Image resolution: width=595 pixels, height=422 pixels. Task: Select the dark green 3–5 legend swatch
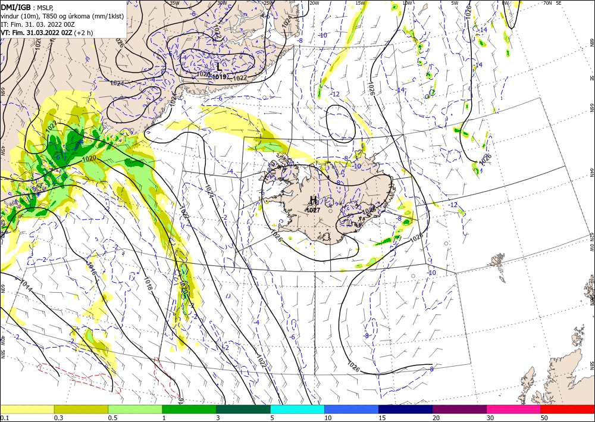(x=243, y=409)
